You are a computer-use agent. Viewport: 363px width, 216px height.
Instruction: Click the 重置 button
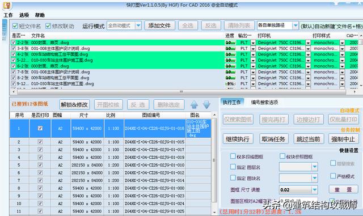point(344,189)
